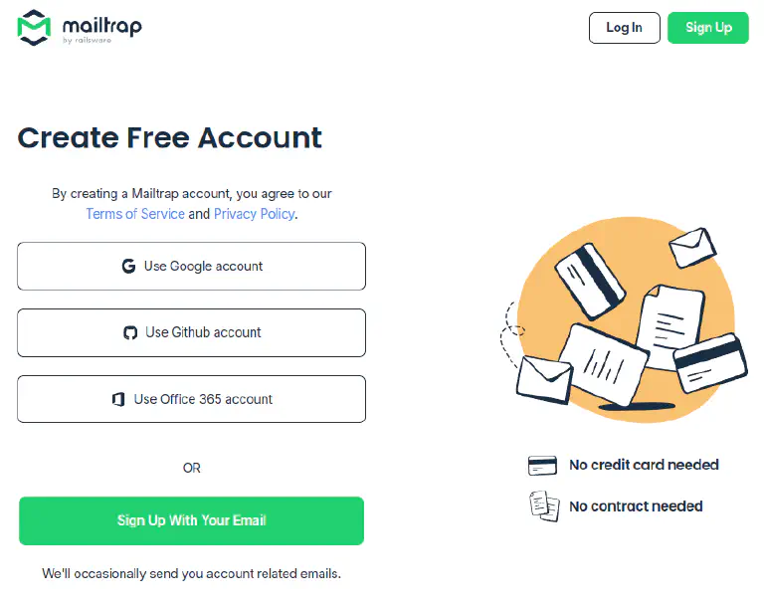
Task: Click the "No credit card needed" text
Action: tap(644, 465)
